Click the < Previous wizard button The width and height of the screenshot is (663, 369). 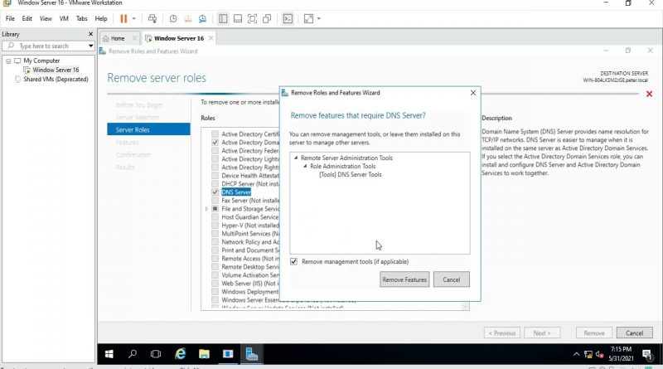tap(502, 333)
